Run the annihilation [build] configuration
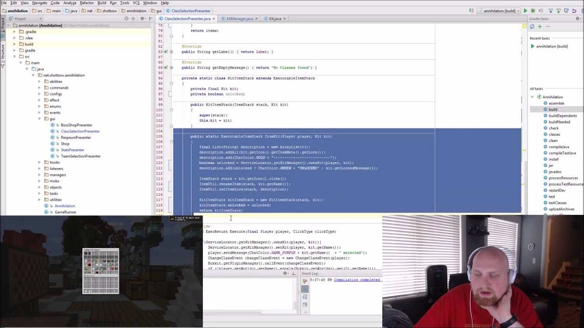Screen dimensions: 584x328 [525, 11]
